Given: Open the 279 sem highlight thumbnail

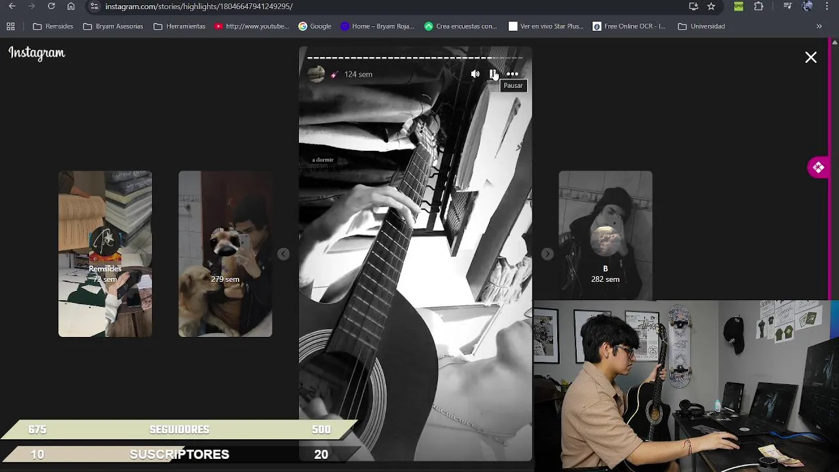Looking at the screenshot, I should pos(225,254).
